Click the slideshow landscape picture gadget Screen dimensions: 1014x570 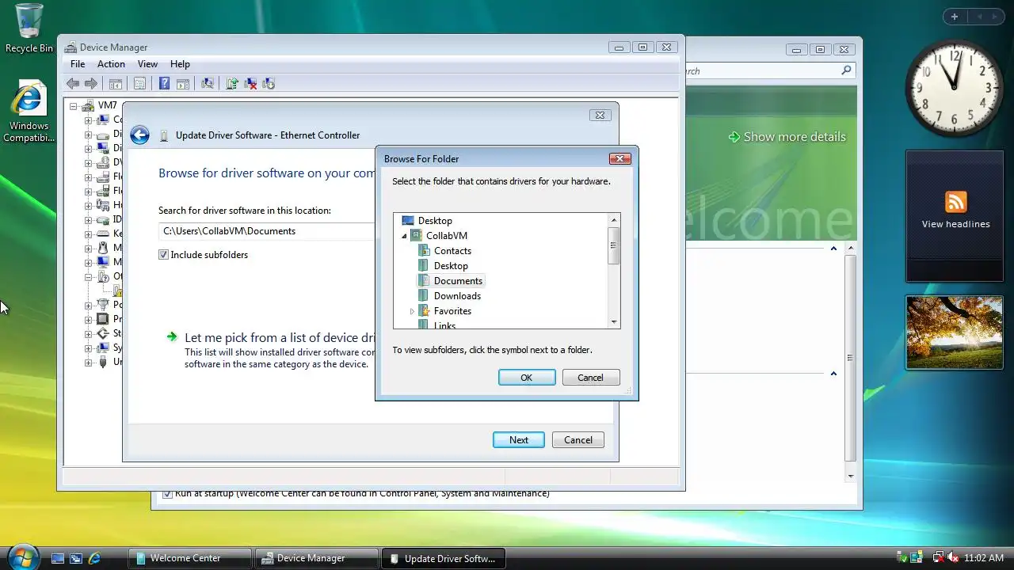click(955, 332)
